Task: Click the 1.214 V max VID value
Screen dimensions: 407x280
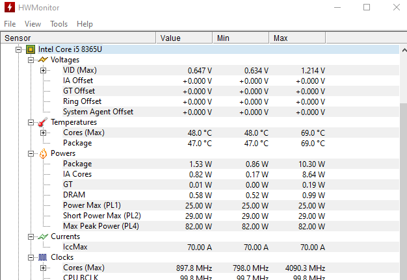Action: pos(313,71)
